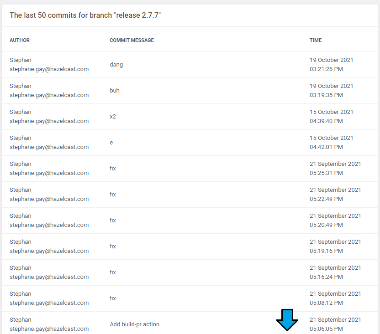The width and height of the screenshot is (380, 334).
Task: Click the fix commit from 05:25:31 PM
Action: point(113,168)
